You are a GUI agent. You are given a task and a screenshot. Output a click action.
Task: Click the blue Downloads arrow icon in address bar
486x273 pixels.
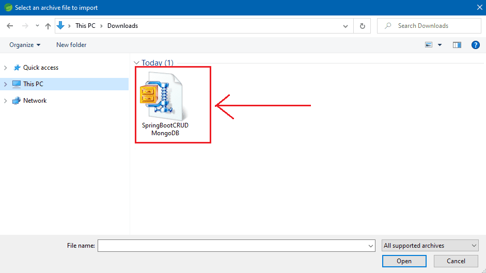(x=61, y=25)
